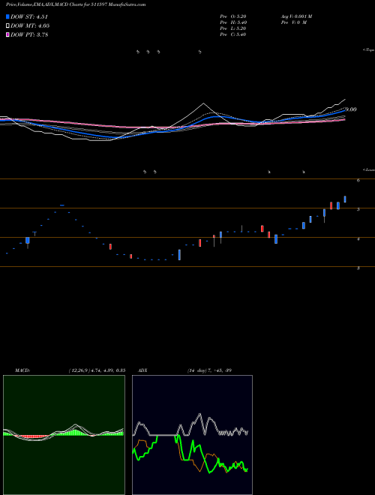Click the 'Pre H: 5.40' high value
This screenshot has height=495, width=375.
[x=233, y=22]
